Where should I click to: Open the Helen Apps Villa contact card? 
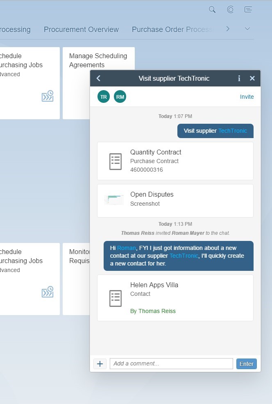pos(175,298)
